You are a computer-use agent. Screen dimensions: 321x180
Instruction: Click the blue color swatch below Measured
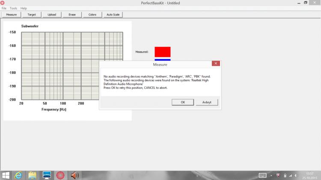click(x=163, y=60)
